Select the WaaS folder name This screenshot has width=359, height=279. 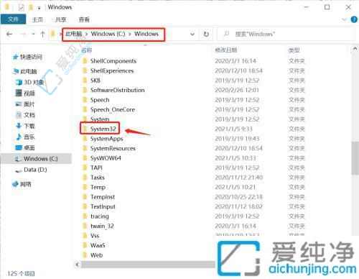click(x=98, y=245)
